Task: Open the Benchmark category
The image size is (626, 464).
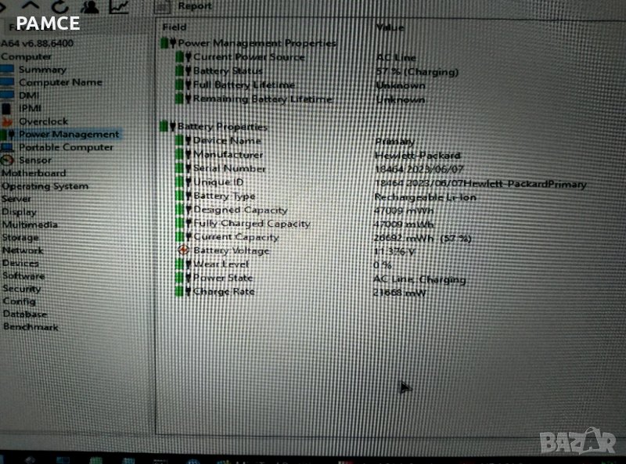Action: 31,327
